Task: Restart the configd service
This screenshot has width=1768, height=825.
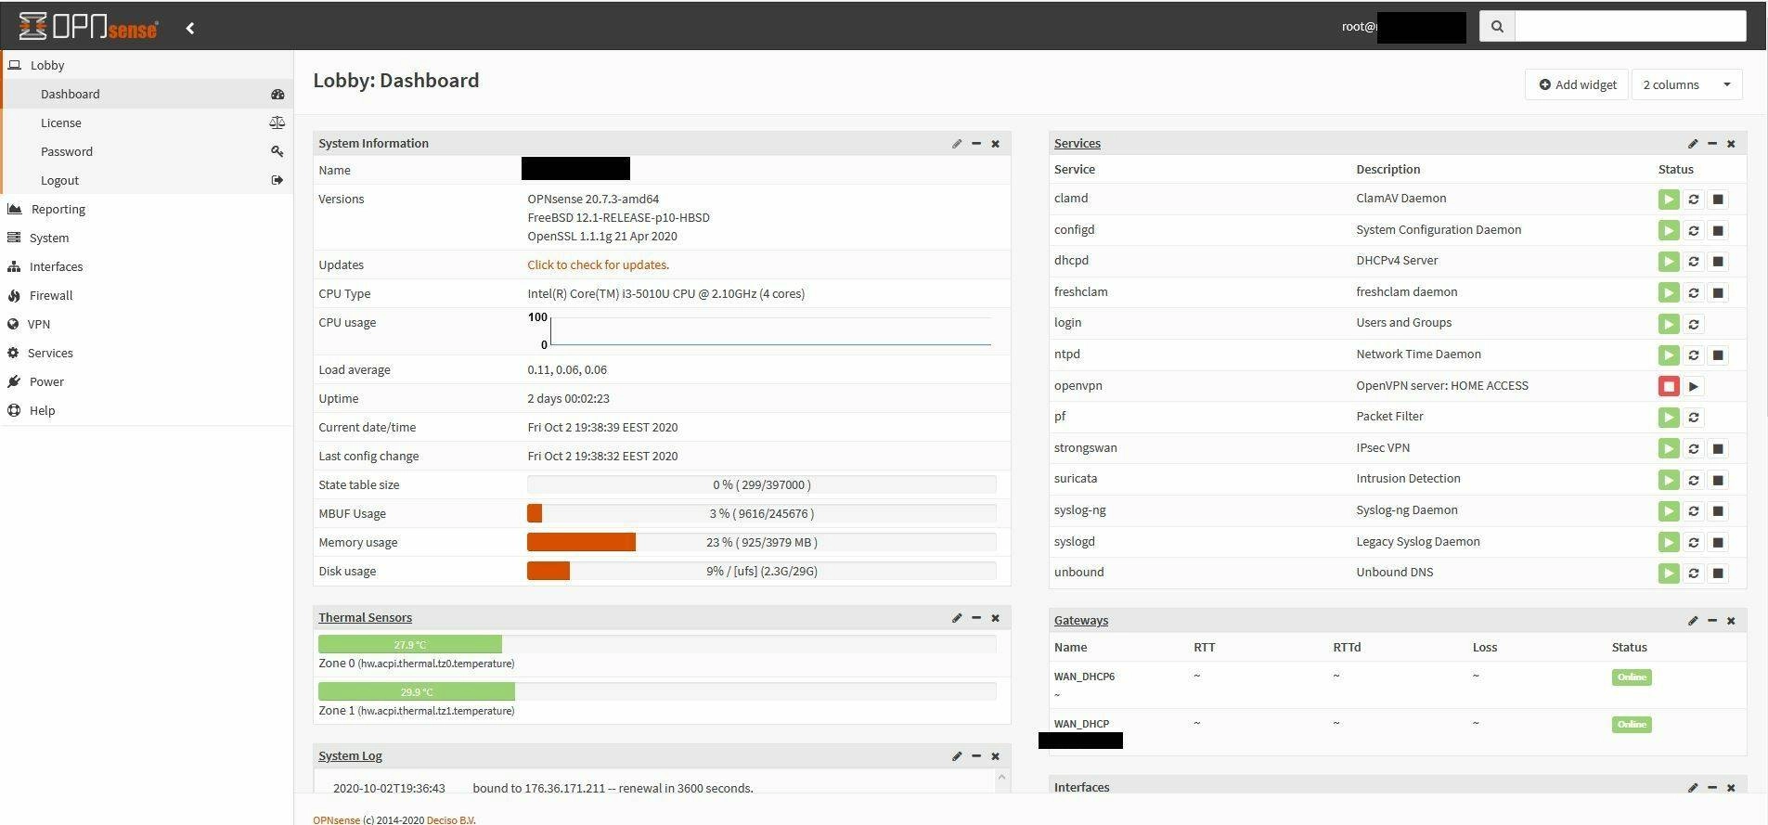Action: (1694, 230)
